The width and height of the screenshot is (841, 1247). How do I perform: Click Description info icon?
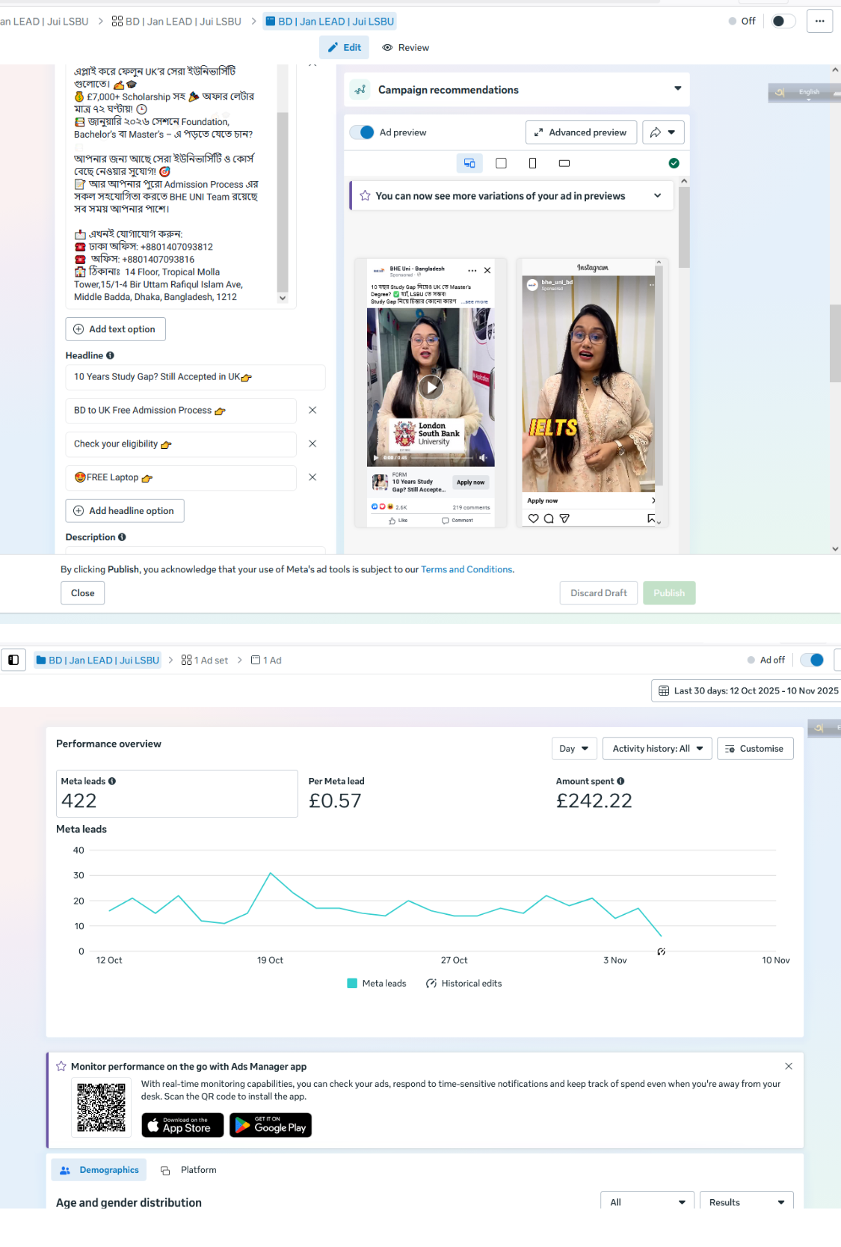pyautogui.click(x=122, y=537)
